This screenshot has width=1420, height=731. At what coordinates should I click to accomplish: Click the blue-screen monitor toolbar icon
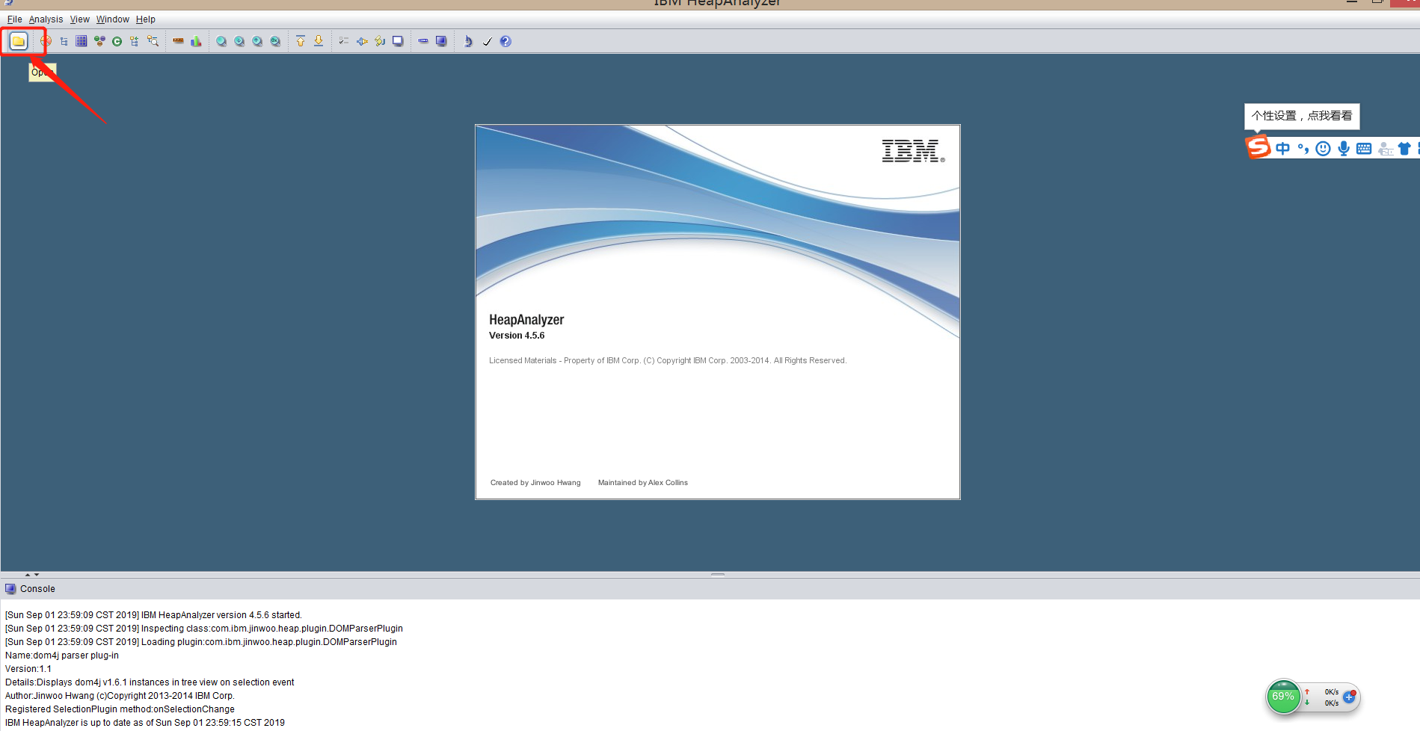tap(441, 41)
